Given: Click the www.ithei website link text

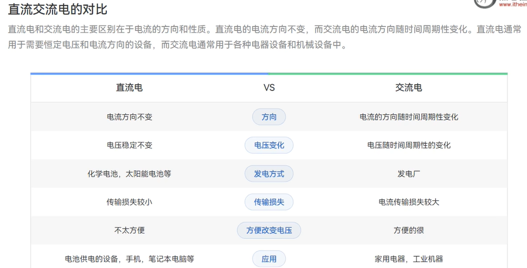Looking at the screenshot, I should point(512,4).
